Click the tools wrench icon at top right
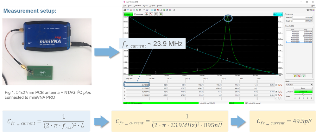 [x=311, y=10]
